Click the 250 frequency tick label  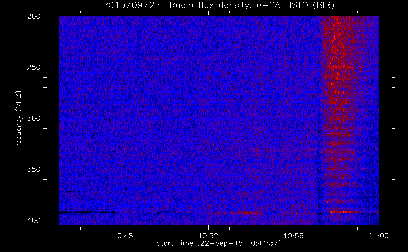coord(34,67)
